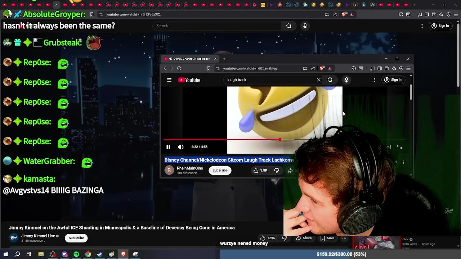The image size is (461, 259).
Task: Toggle theater mode on inner video player
Action: point(388,147)
